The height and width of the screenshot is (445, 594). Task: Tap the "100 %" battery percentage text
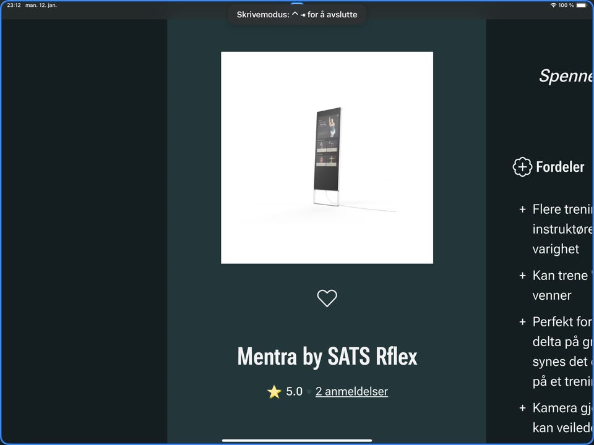(x=566, y=6)
